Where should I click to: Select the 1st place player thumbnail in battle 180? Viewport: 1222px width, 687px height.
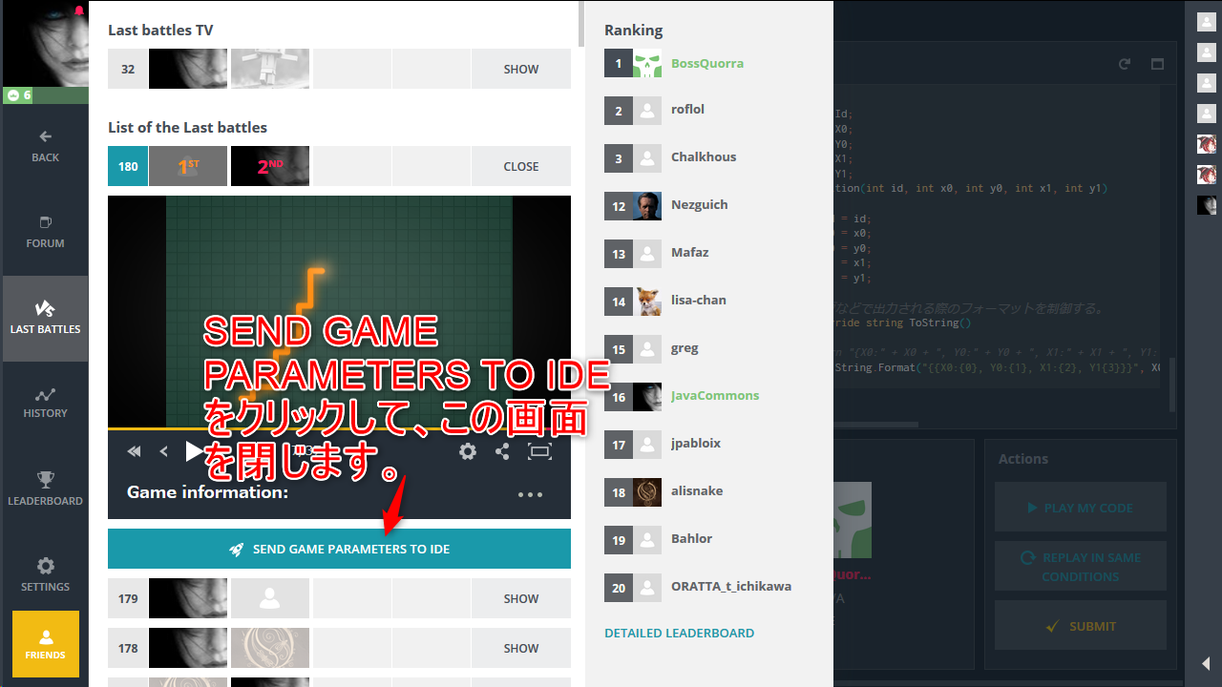tap(188, 166)
